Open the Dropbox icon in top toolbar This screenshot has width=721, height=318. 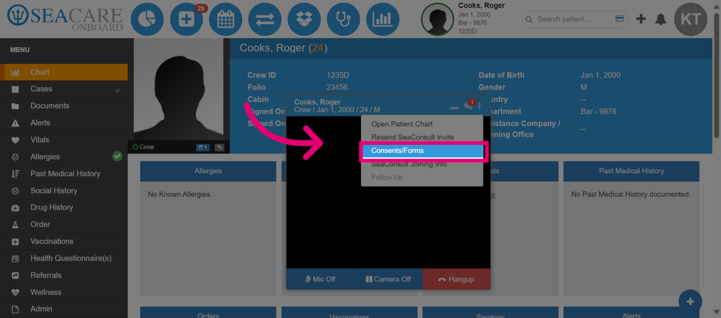[304, 19]
